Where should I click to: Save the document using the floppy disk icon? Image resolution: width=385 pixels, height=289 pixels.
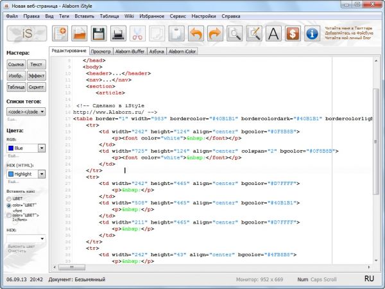[99, 33]
